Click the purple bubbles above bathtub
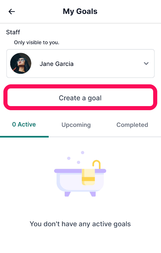 coord(76,157)
